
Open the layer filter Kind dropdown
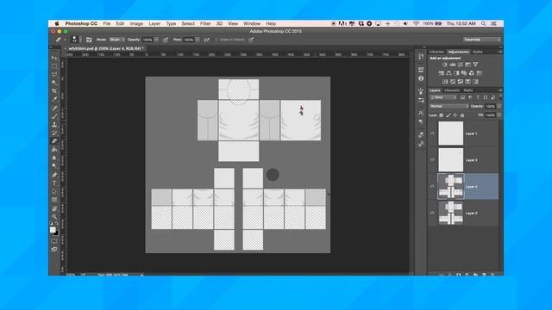tap(443, 97)
